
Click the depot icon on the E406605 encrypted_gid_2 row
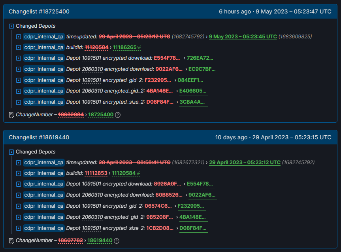pos(19,91)
